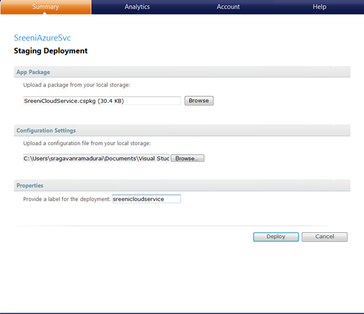The height and width of the screenshot is (314, 364).
Task: Open the Help tab
Action: click(320, 7)
